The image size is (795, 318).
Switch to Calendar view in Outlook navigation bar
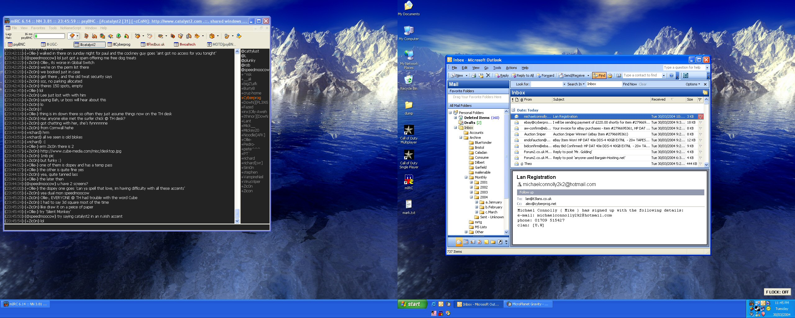coord(466,242)
